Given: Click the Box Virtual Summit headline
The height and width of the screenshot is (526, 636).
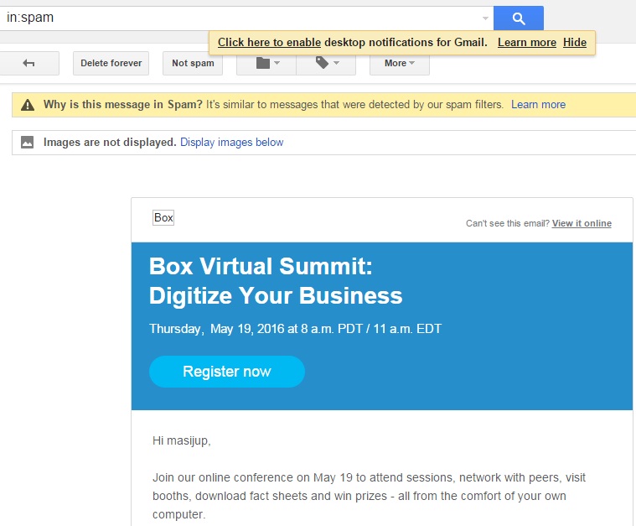Looking at the screenshot, I should click(x=276, y=281).
